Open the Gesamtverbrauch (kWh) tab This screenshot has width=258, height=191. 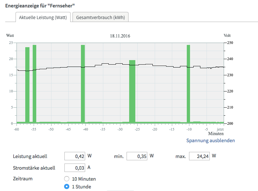point(100,17)
